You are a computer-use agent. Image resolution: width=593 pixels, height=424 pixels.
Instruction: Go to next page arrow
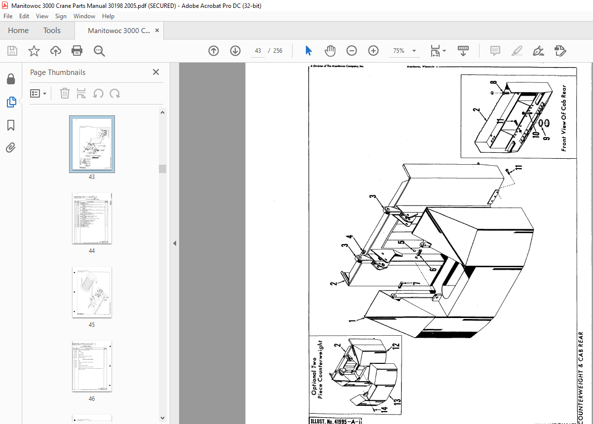pos(235,51)
